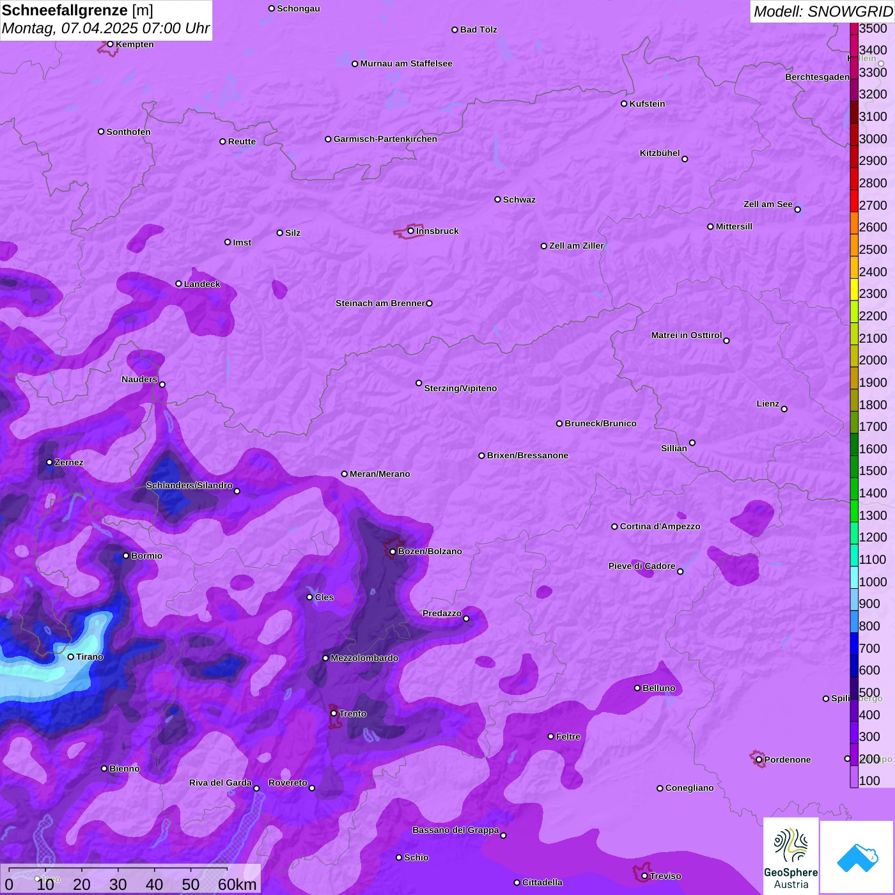Select the green 1500 legend color swatch
Screen dimensions: 895x895
(854, 466)
